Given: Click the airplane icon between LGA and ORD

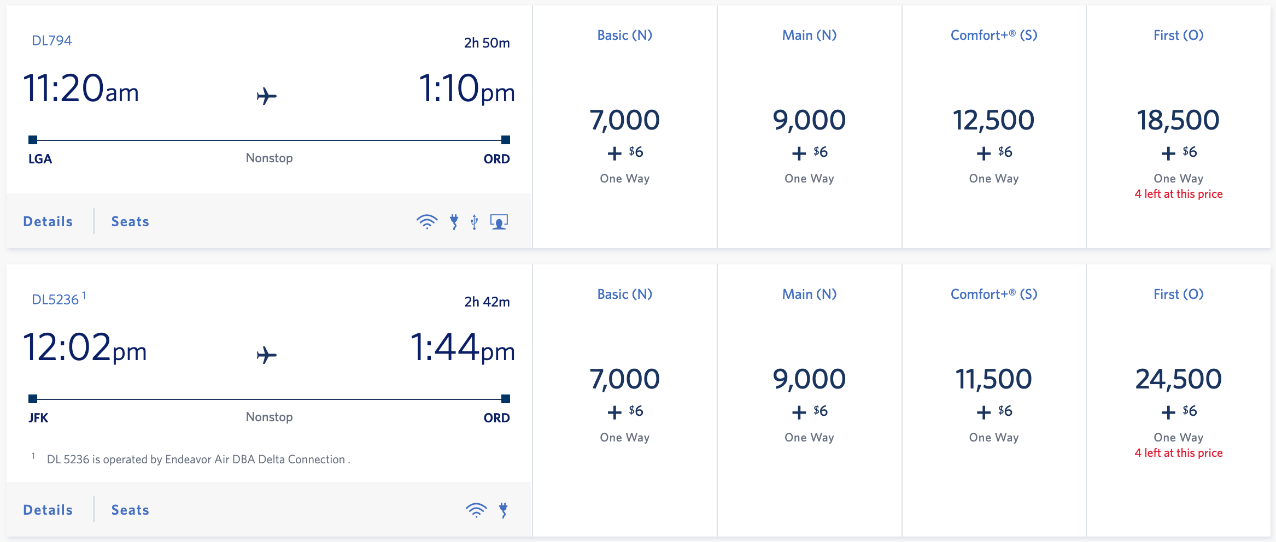Looking at the screenshot, I should 268,94.
